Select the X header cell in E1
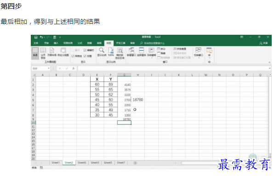The image size is (274, 179). pyautogui.click(x=97, y=79)
